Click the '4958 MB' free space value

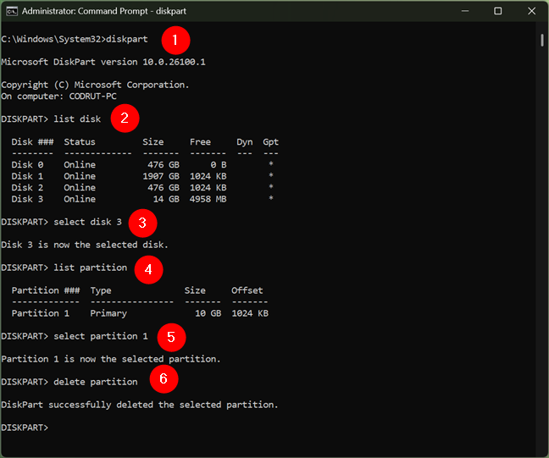click(208, 199)
